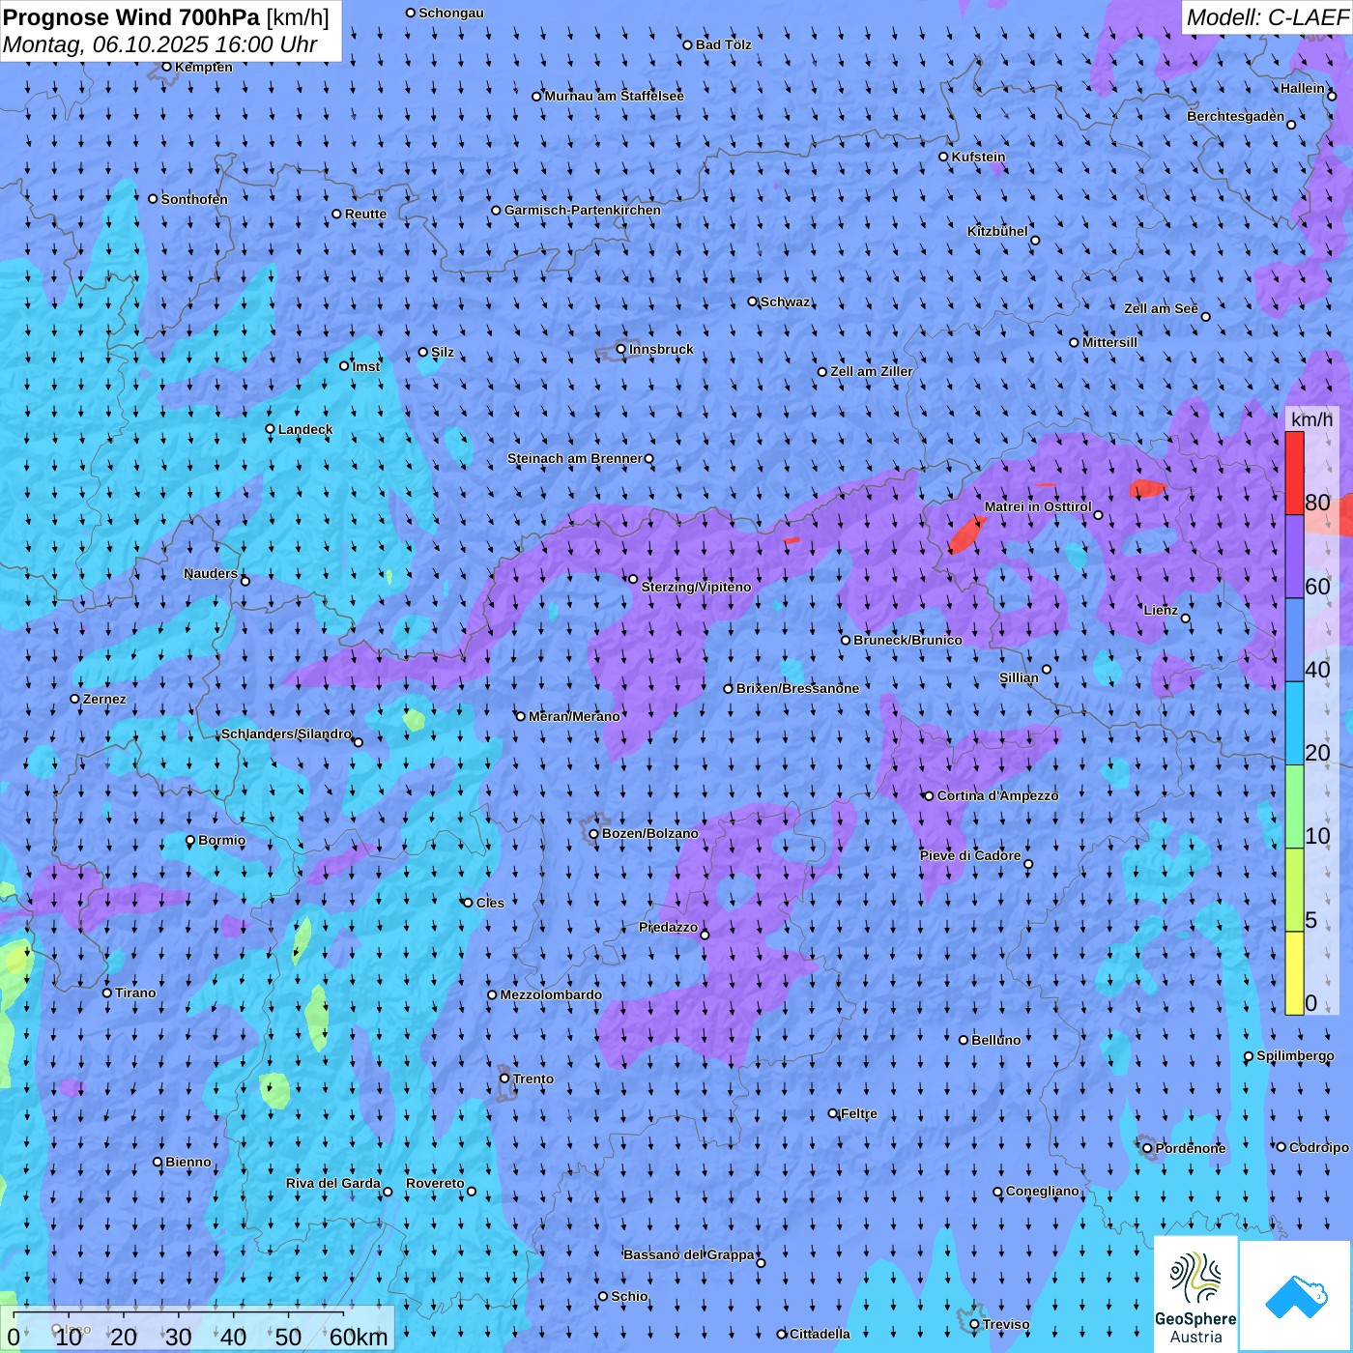Click the Trento city marker
1353x1353 pixels.
coord(504,1079)
